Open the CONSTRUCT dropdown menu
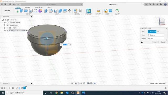The width and height of the screenshot is (168, 95). (88, 14)
